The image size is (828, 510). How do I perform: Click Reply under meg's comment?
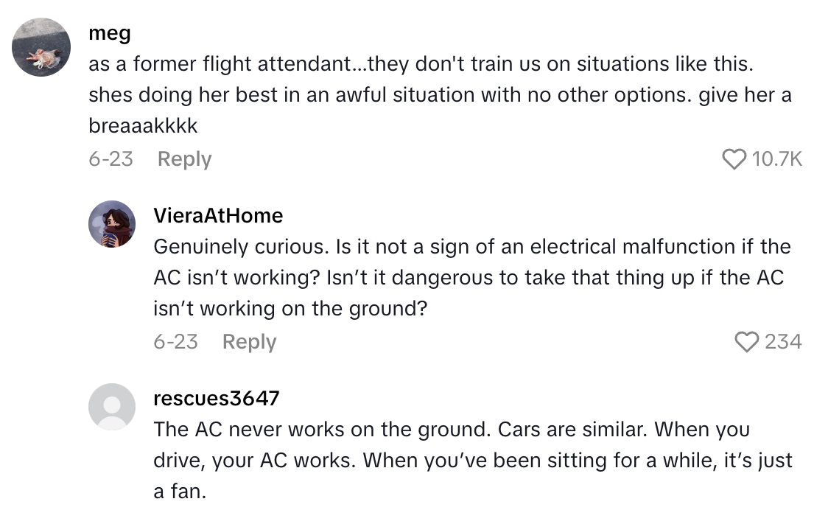pyautogui.click(x=183, y=158)
